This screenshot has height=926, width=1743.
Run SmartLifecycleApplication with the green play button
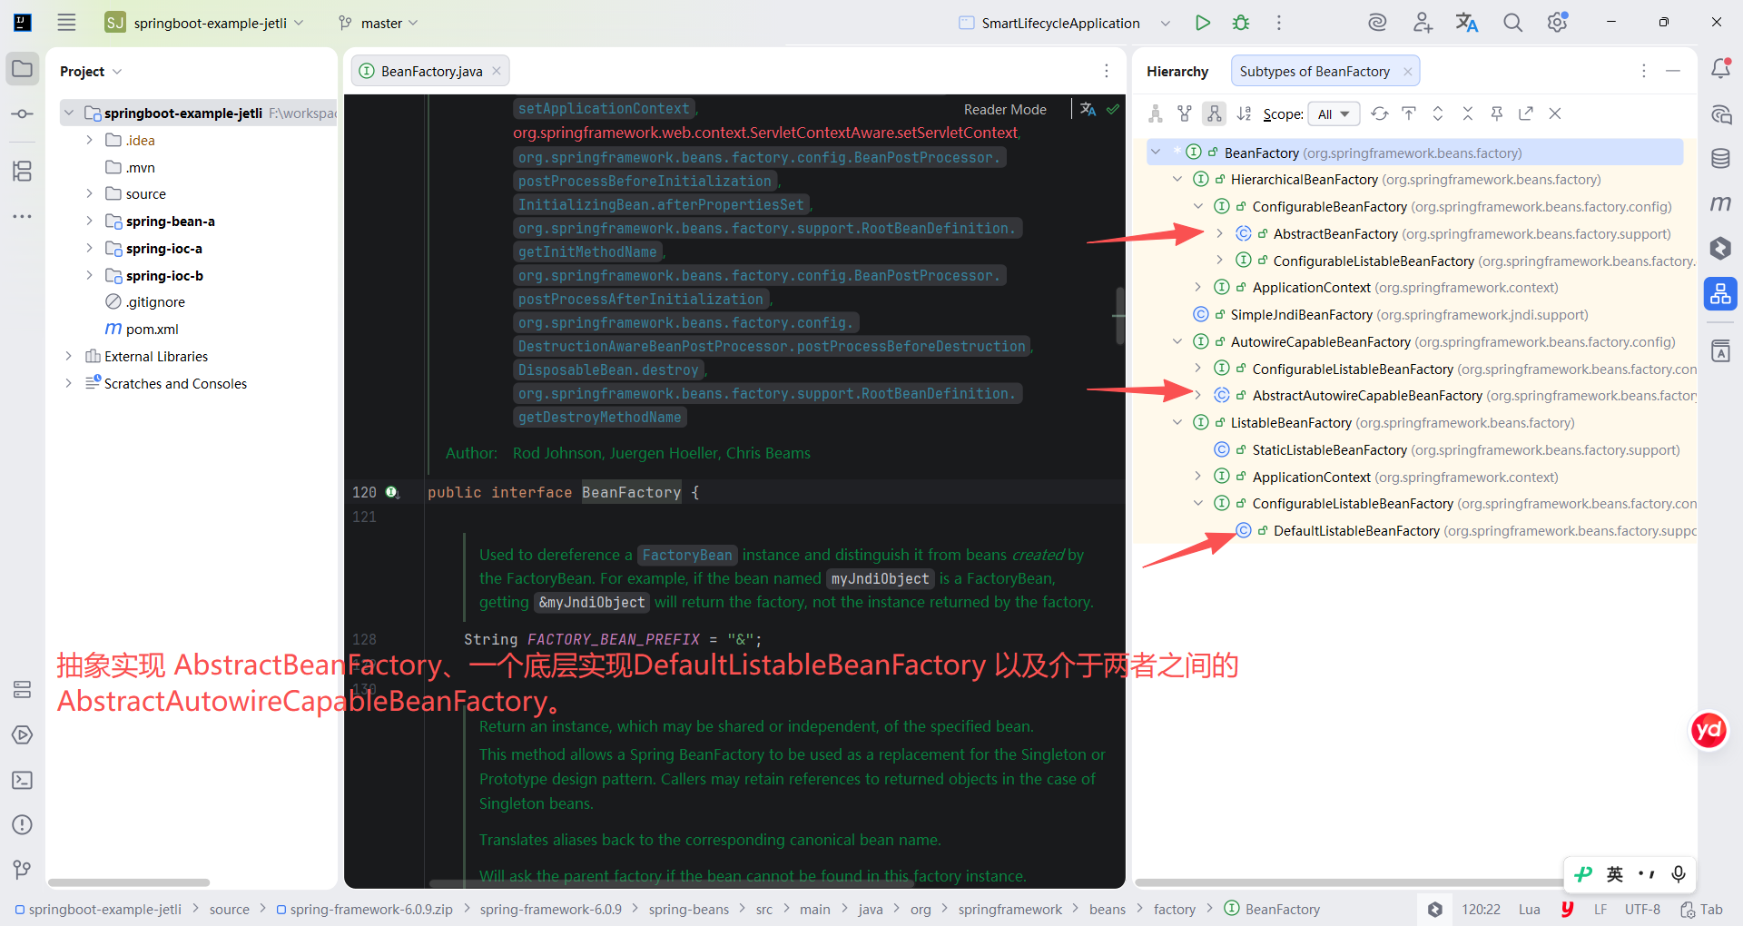tap(1203, 23)
